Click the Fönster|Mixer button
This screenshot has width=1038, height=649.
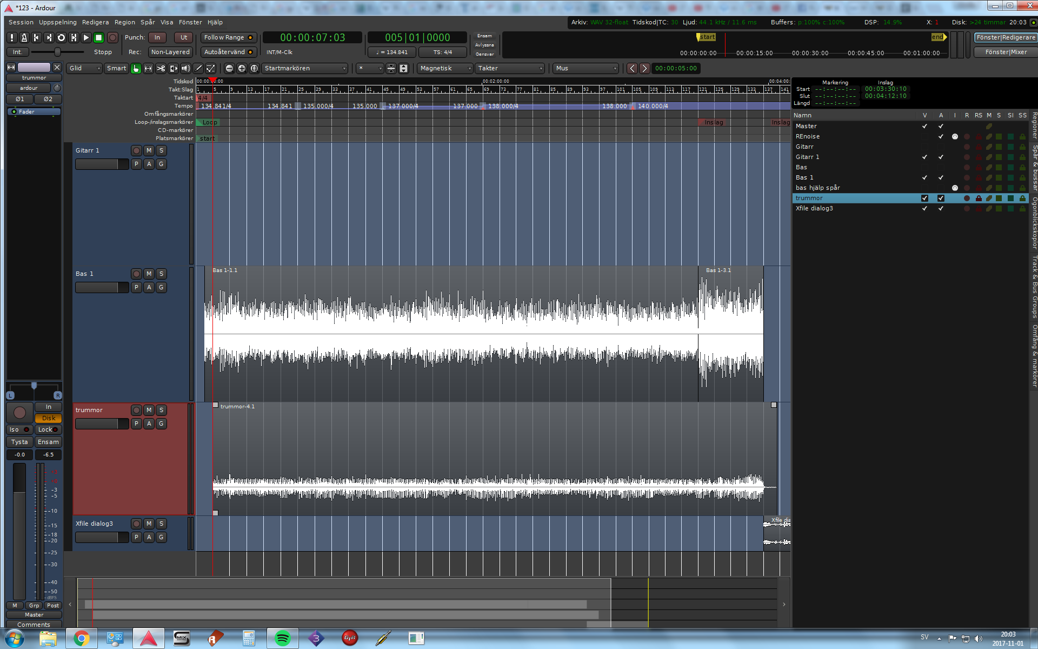[x=1006, y=52]
